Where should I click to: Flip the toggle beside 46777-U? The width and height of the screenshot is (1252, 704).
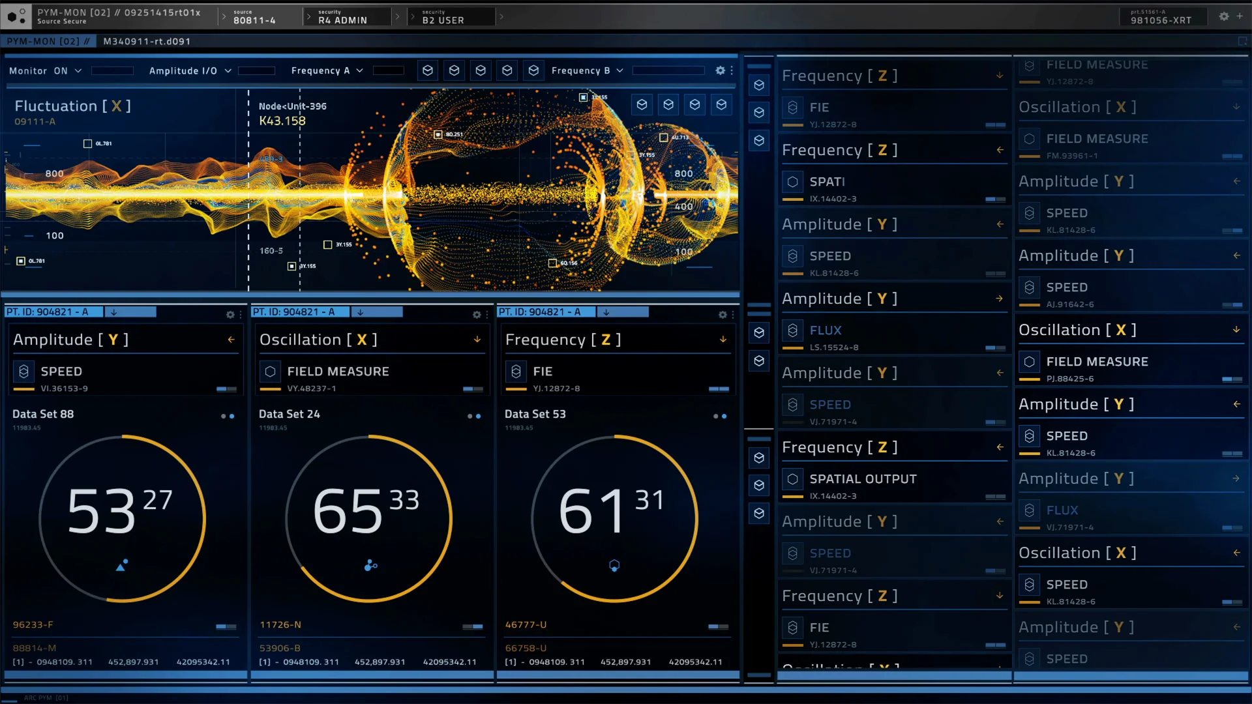[x=719, y=626]
